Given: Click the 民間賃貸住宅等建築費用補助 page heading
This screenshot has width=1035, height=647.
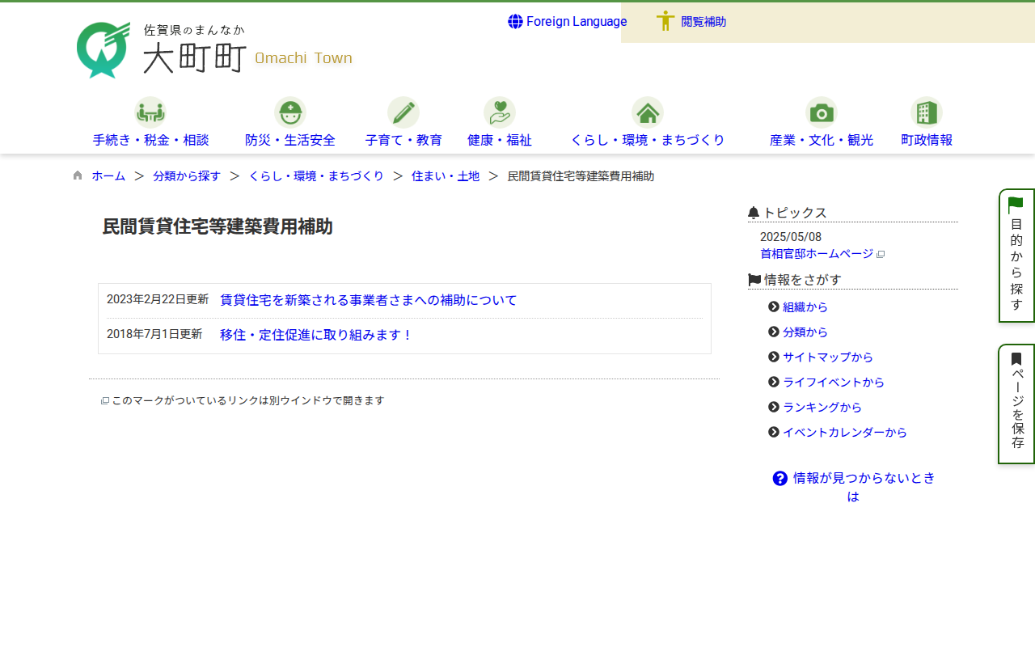Looking at the screenshot, I should [x=218, y=226].
